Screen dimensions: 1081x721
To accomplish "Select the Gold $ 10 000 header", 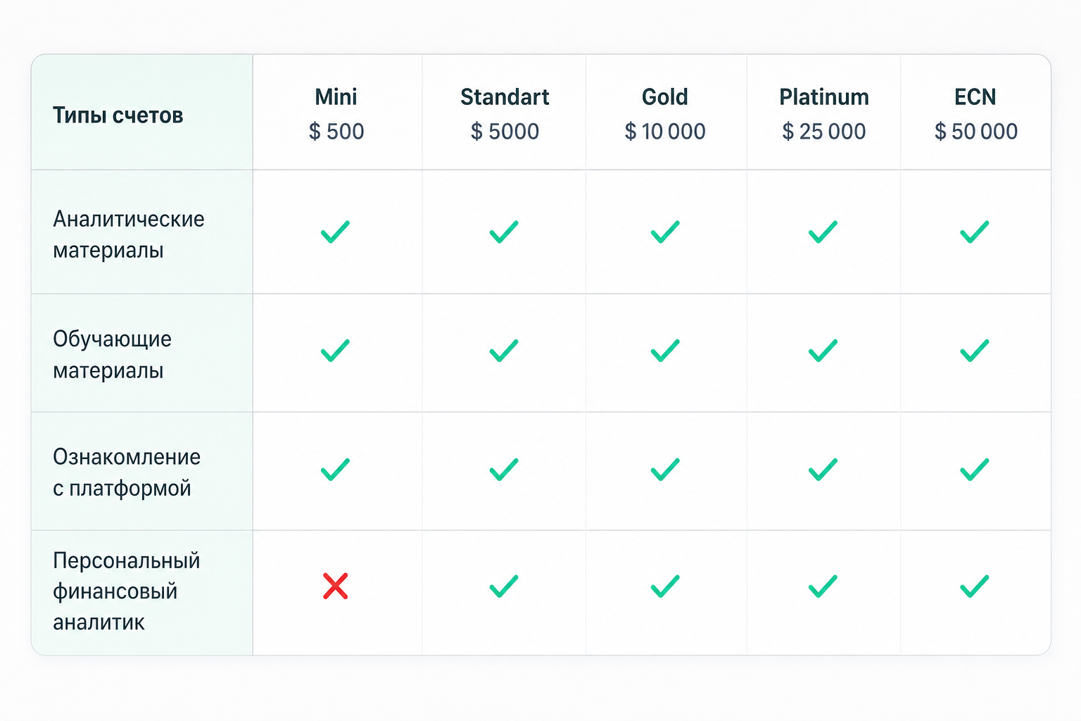I will [665, 113].
